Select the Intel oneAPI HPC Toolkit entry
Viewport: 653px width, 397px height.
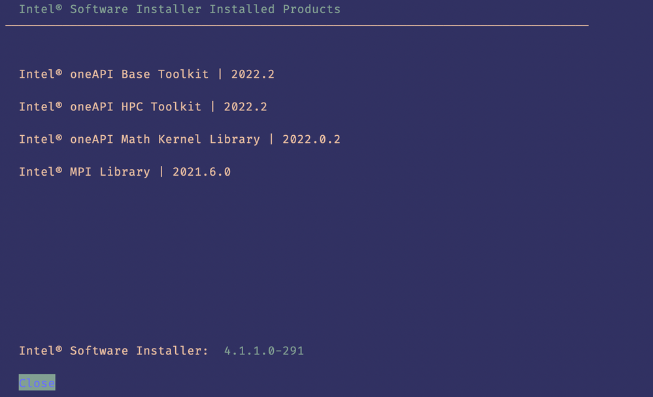click(143, 106)
